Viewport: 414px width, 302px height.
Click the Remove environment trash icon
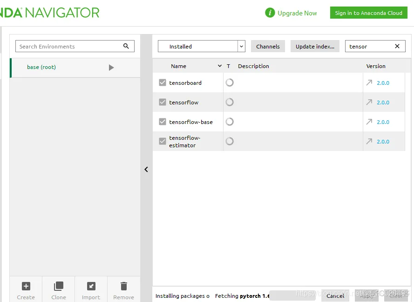123,286
